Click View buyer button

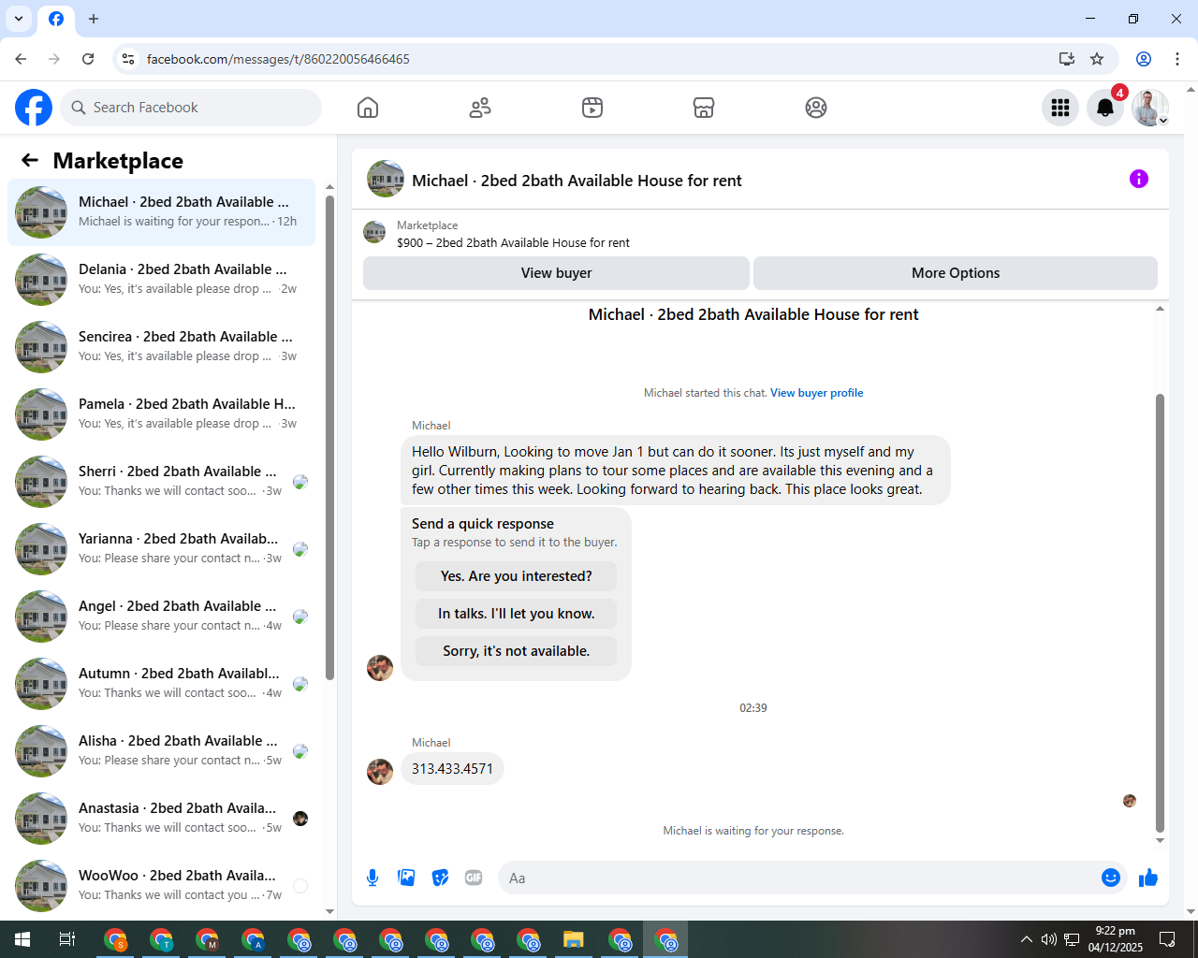point(556,273)
